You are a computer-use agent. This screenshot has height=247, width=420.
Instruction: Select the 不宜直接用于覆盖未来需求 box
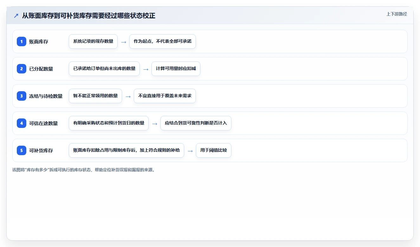165,96
